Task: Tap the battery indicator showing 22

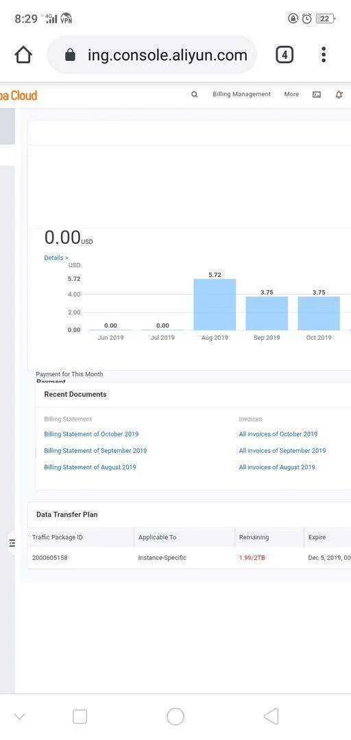Action: [325, 18]
